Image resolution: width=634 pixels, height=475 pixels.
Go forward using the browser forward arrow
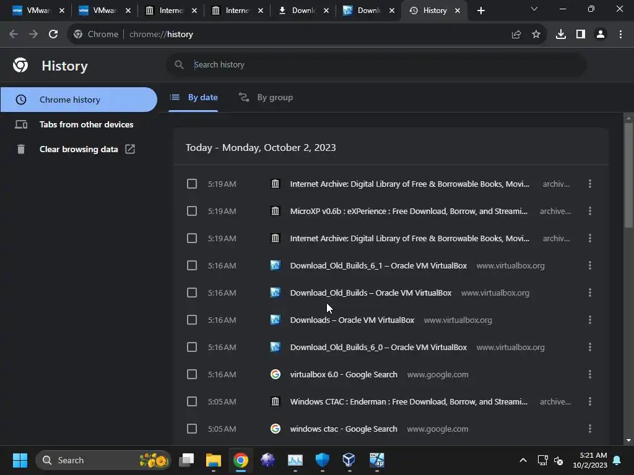(33, 35)
